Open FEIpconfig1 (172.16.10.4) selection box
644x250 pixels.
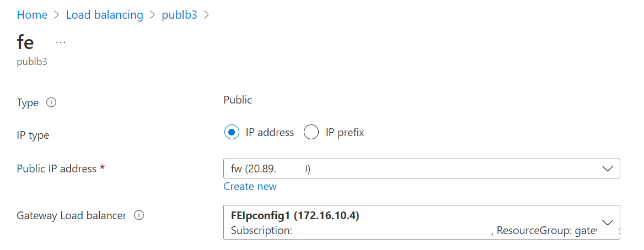click(x=422, y=222)
